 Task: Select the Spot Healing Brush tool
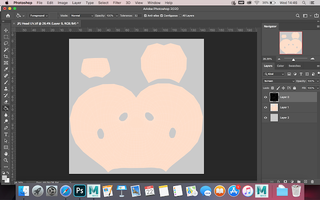[6, 76]
